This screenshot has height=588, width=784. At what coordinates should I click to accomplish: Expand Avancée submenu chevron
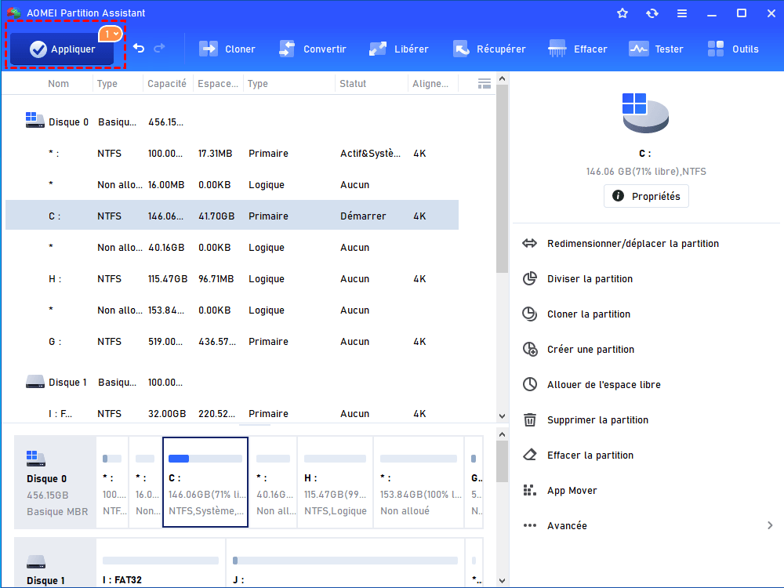pyautogui.click(x=770, y=525)
